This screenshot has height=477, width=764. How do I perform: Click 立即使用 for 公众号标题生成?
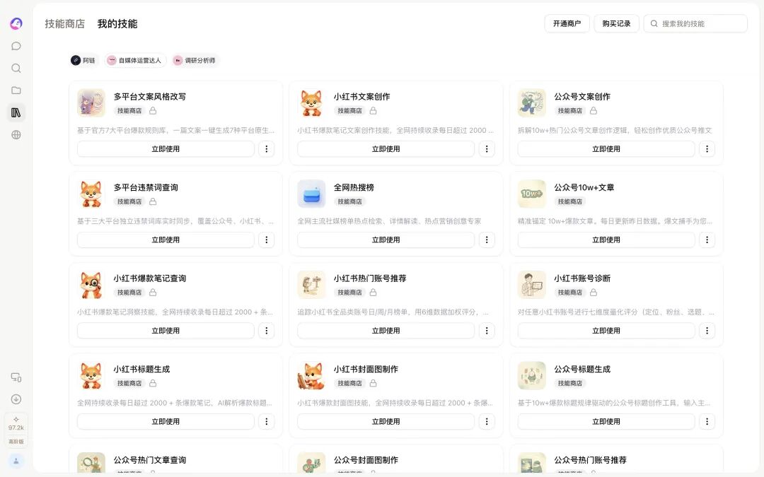[x=606, y=421]
